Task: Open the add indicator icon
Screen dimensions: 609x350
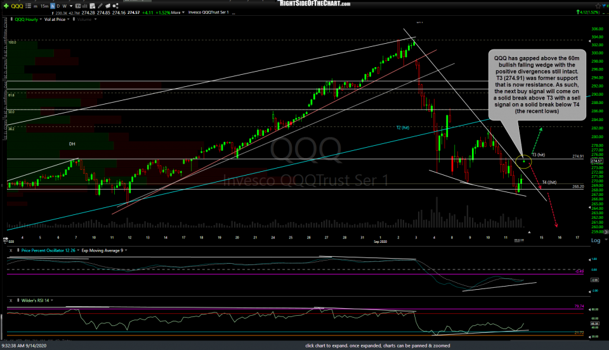Action: [x=93, y=6]
